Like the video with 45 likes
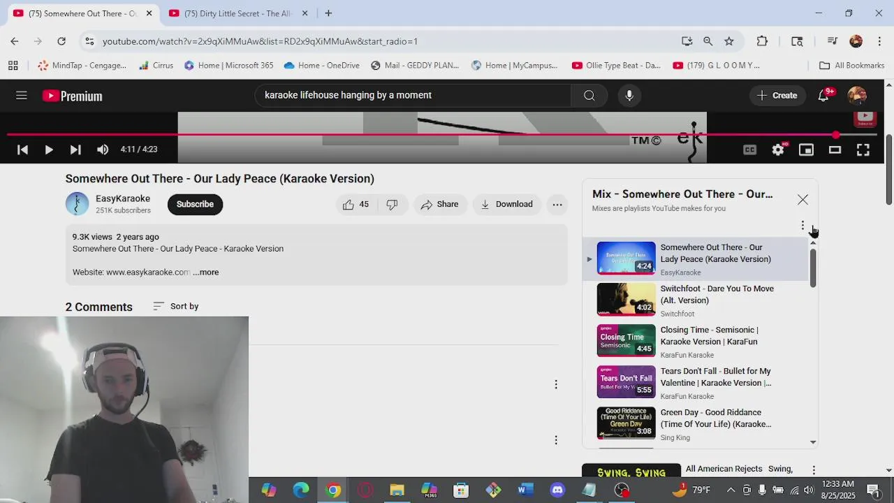The height and width of the screenshot is (503, 894). 356,204
